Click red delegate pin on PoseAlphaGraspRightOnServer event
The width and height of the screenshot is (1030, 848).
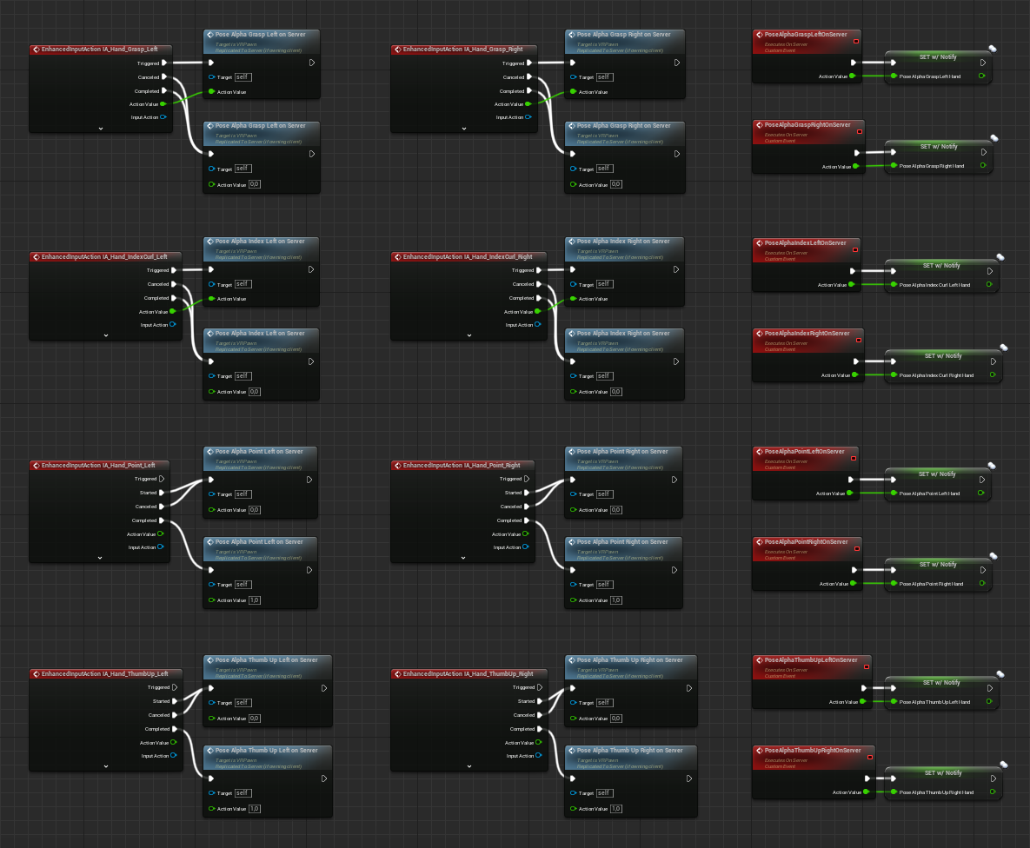(x=860, y=131)
